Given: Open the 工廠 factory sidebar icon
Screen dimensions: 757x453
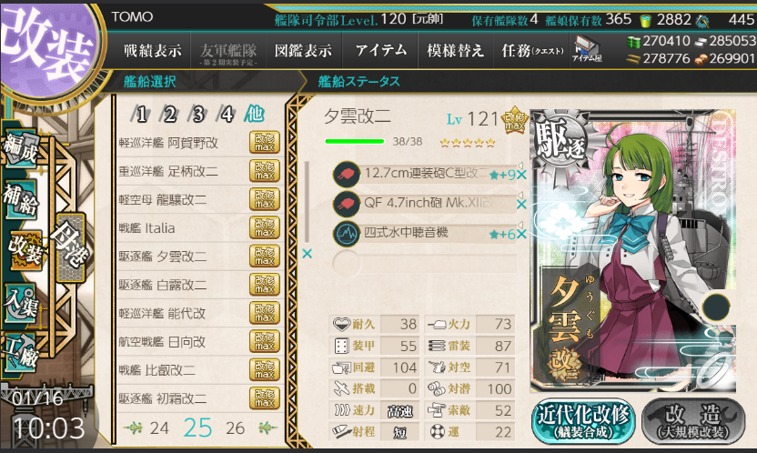Looking at the screenshot, I should click(x=21, y=352).
